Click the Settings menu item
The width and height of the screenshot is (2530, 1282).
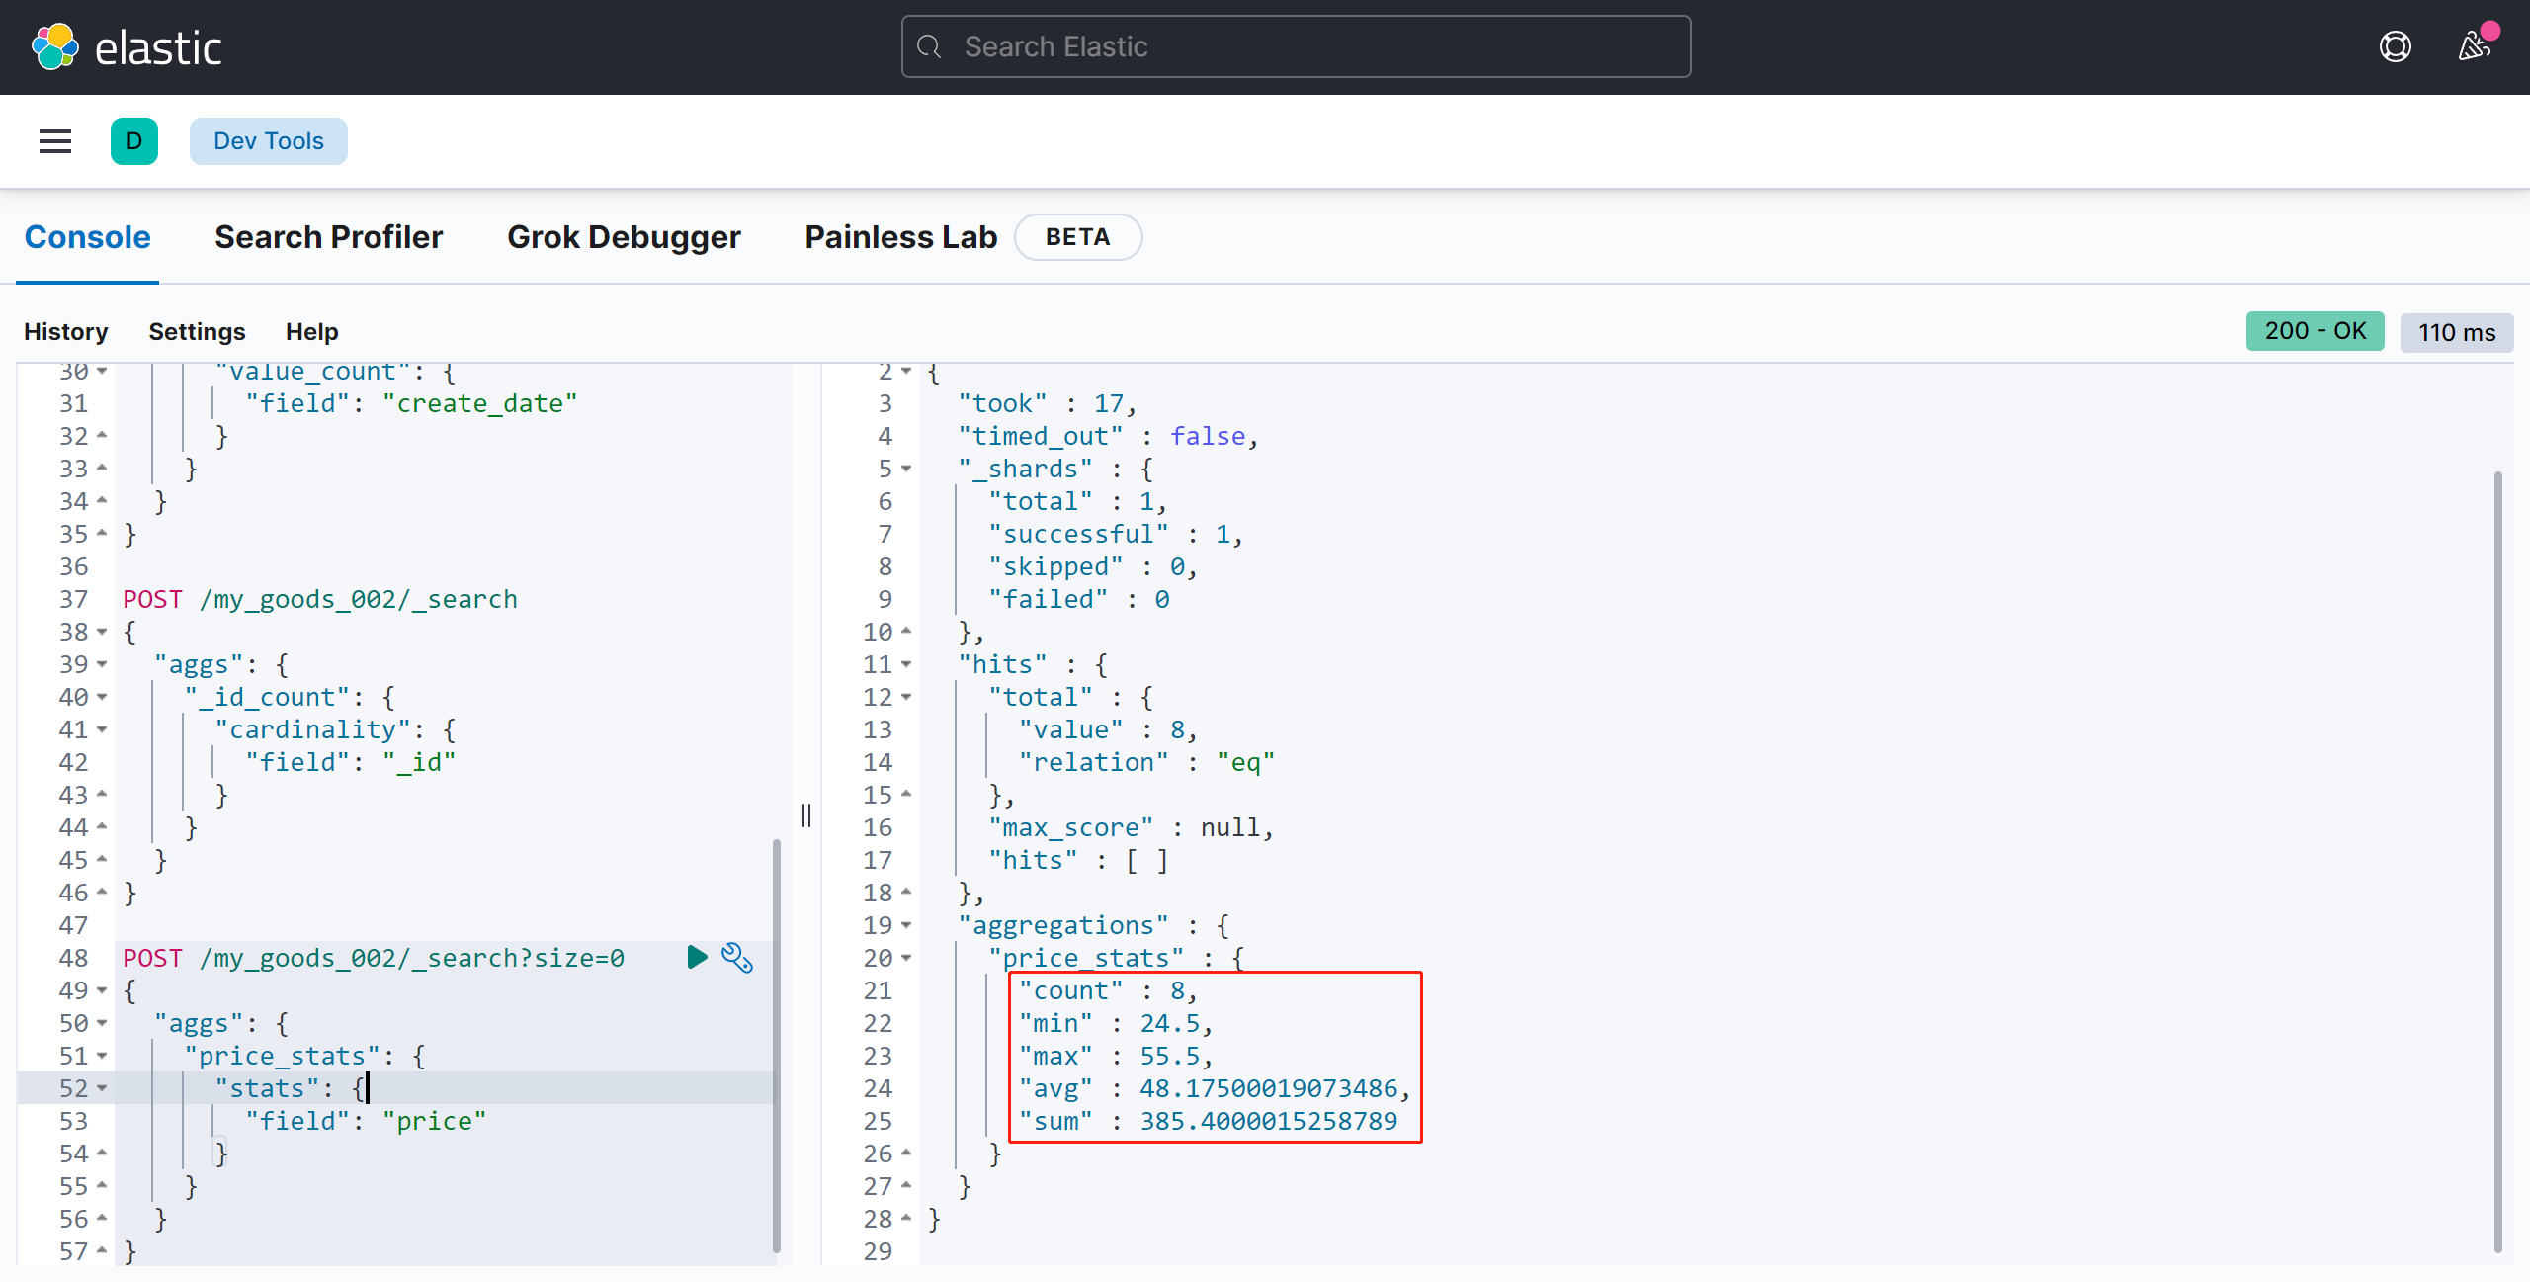click(198, 332)
